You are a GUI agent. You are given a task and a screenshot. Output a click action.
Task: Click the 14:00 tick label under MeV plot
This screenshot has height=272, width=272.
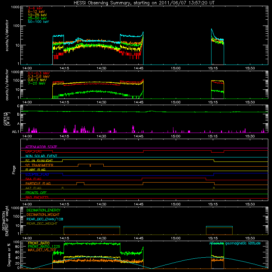pos(27,102)
